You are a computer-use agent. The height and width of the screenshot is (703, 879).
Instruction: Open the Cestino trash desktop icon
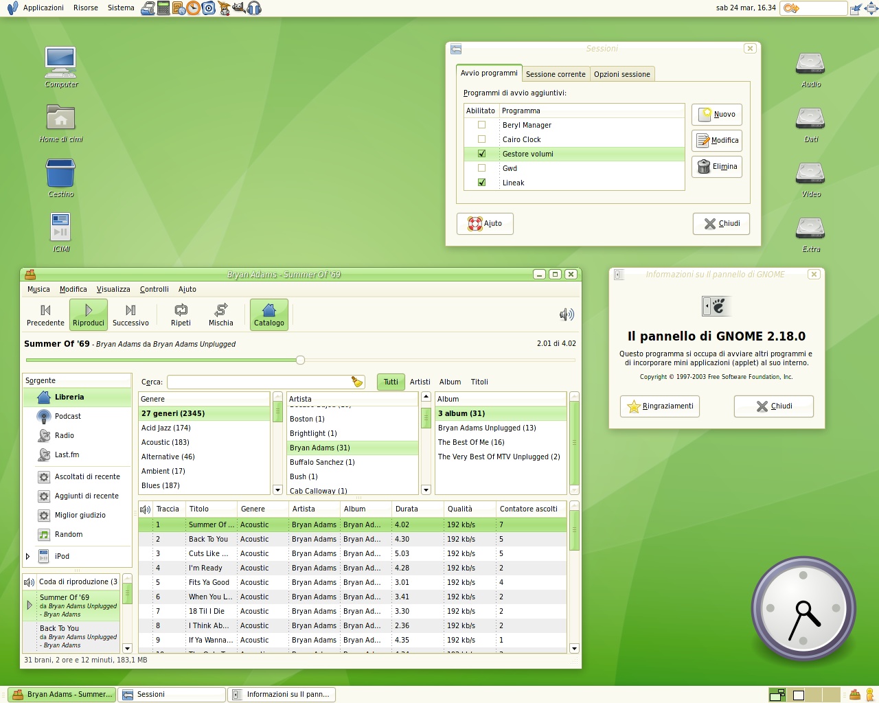click(x=61, y=178)
